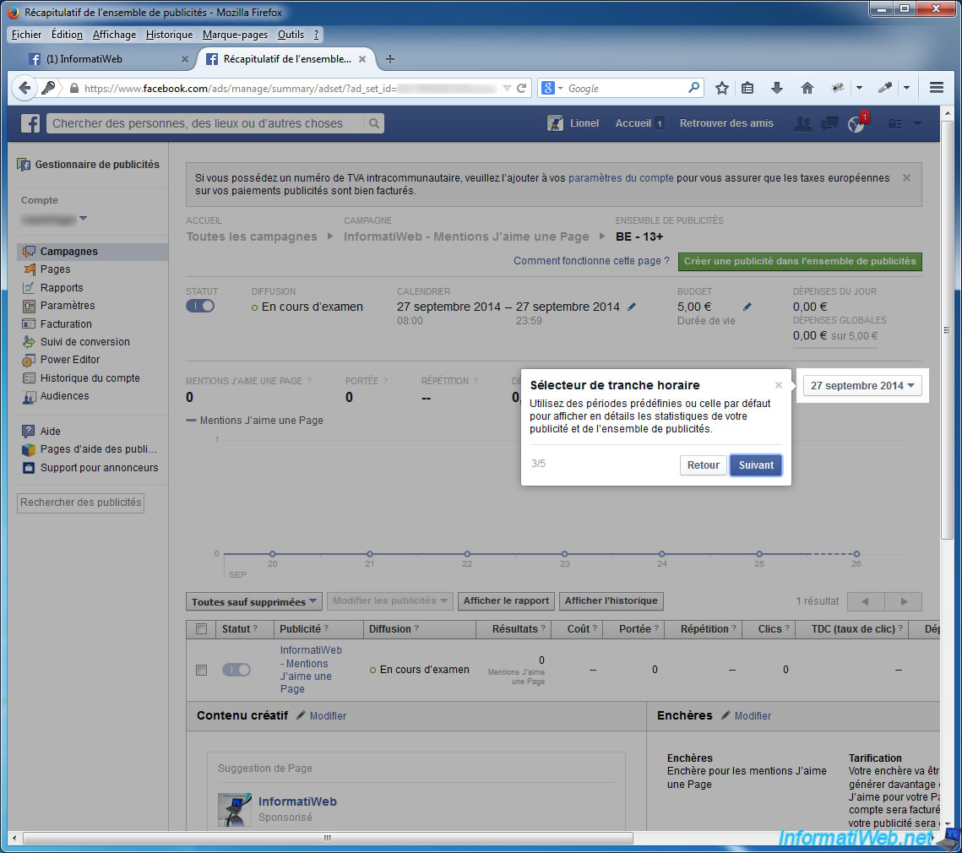Open the Fichier menu
This screenshot has width=962, height=853.
tap(26, 35)
